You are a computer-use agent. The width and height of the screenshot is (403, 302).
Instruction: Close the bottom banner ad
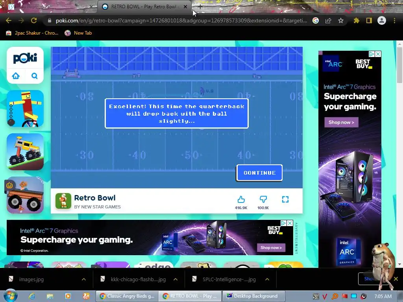click(290, 223)
